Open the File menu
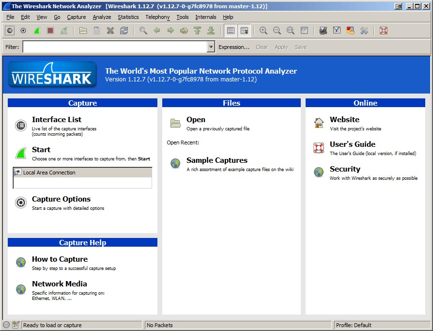The image size is (433, 331). tap(10, 17)
